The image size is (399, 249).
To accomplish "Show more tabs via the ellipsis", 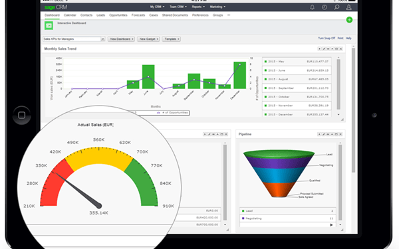I will point(229,15).
